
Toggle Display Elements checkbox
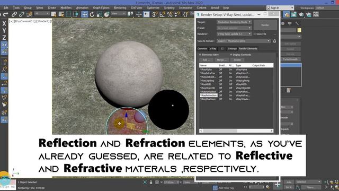pos(231,55)
